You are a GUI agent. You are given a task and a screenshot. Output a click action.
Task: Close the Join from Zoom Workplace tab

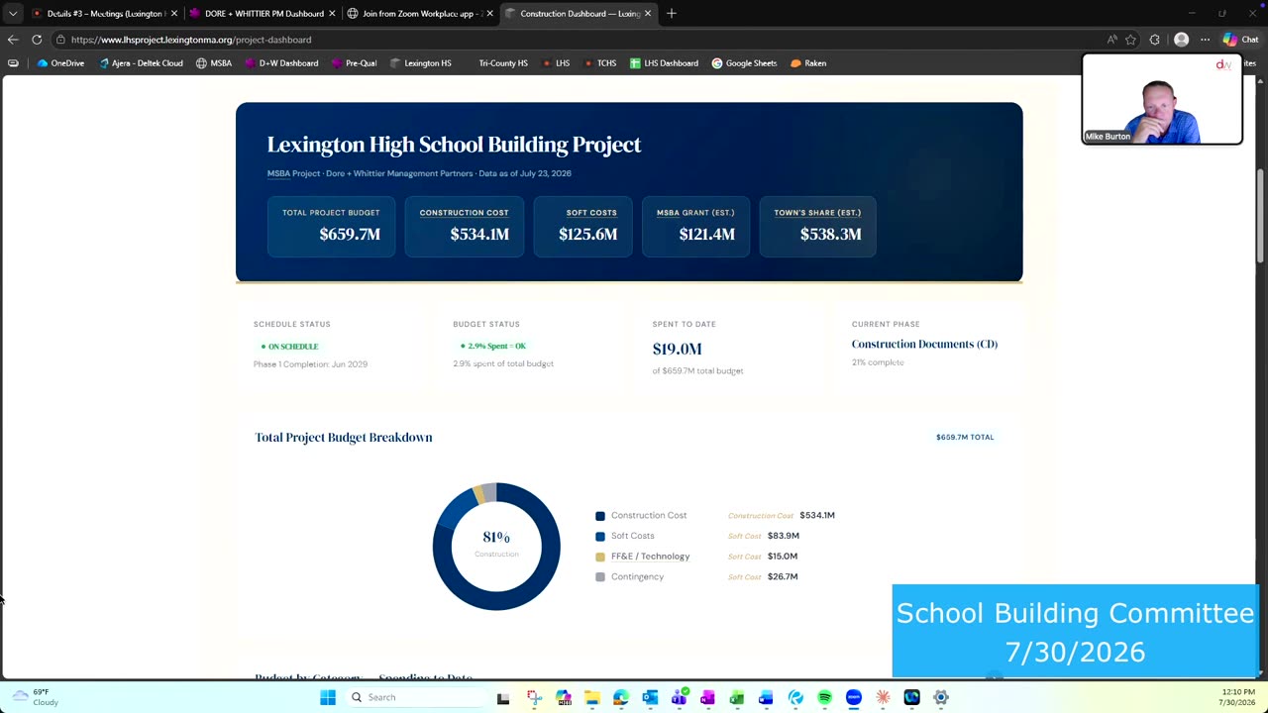click(489, 14)
